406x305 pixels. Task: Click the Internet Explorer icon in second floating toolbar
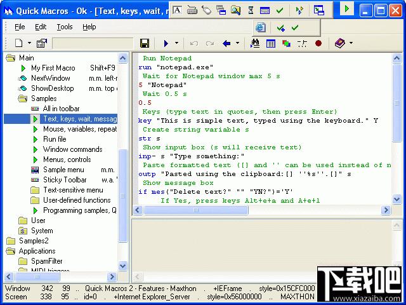click(x=261, y=27)
